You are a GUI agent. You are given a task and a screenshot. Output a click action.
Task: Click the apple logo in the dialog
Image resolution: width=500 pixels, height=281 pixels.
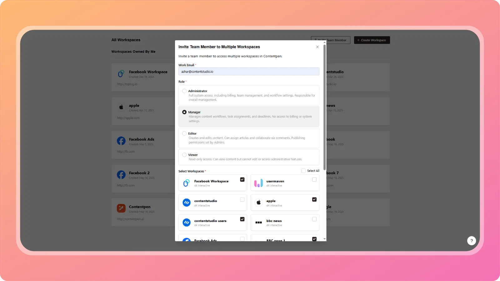(x=258, y=203)
